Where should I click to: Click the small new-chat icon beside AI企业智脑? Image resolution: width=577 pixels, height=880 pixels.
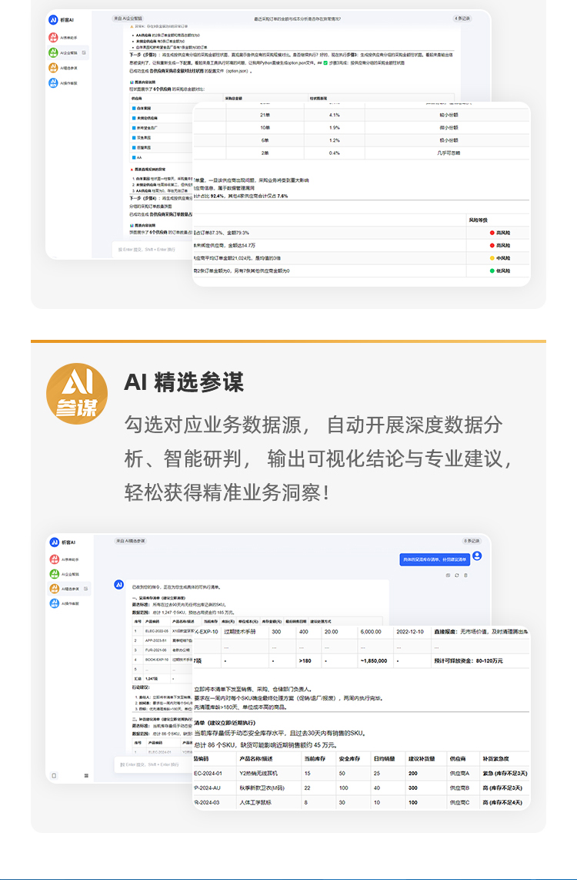point(84,52)
